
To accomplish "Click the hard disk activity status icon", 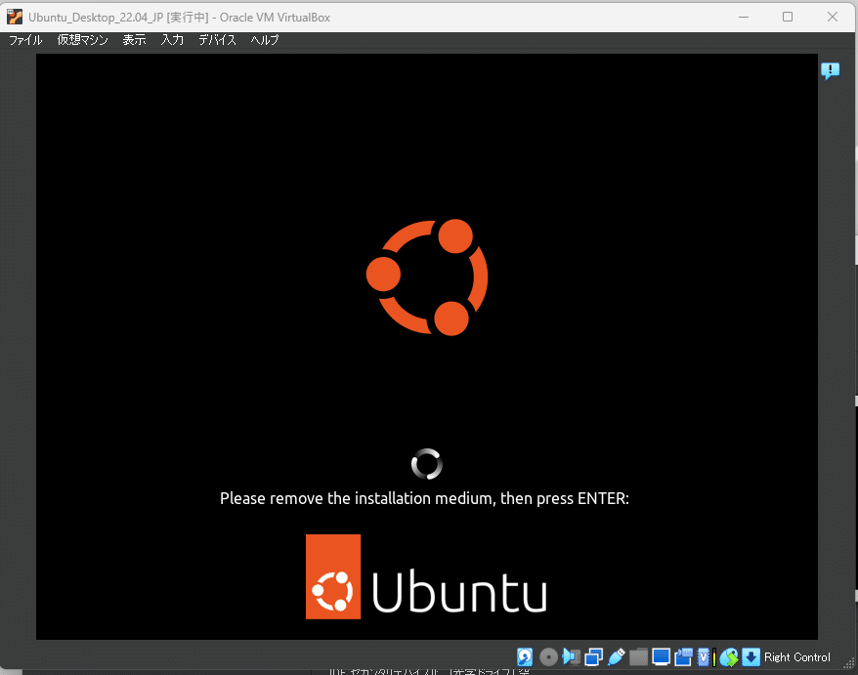I will coord(525,656).
